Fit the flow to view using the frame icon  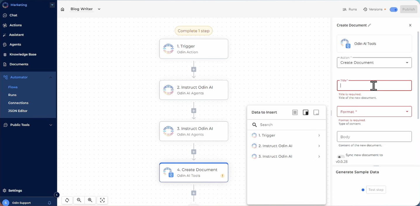(102, 200)
